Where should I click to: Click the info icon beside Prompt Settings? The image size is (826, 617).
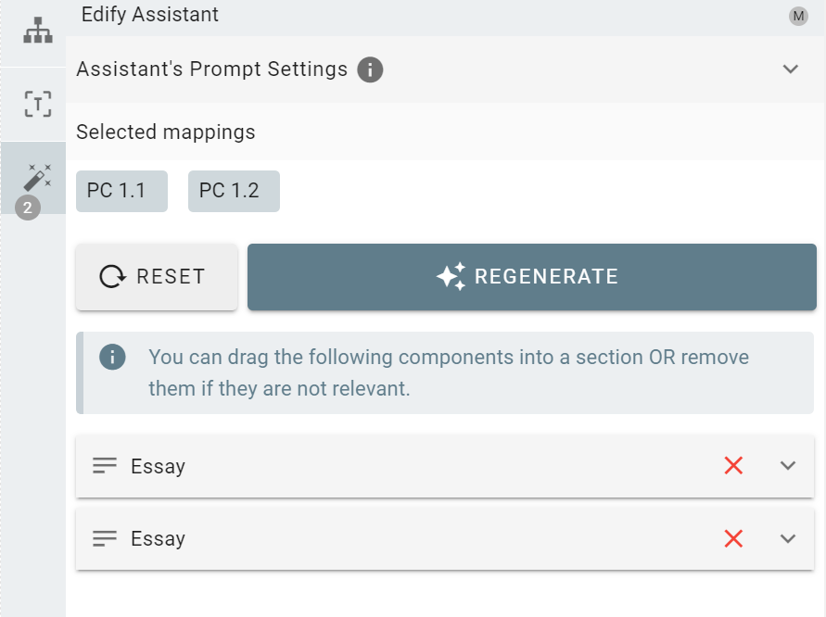coord(370,69)
